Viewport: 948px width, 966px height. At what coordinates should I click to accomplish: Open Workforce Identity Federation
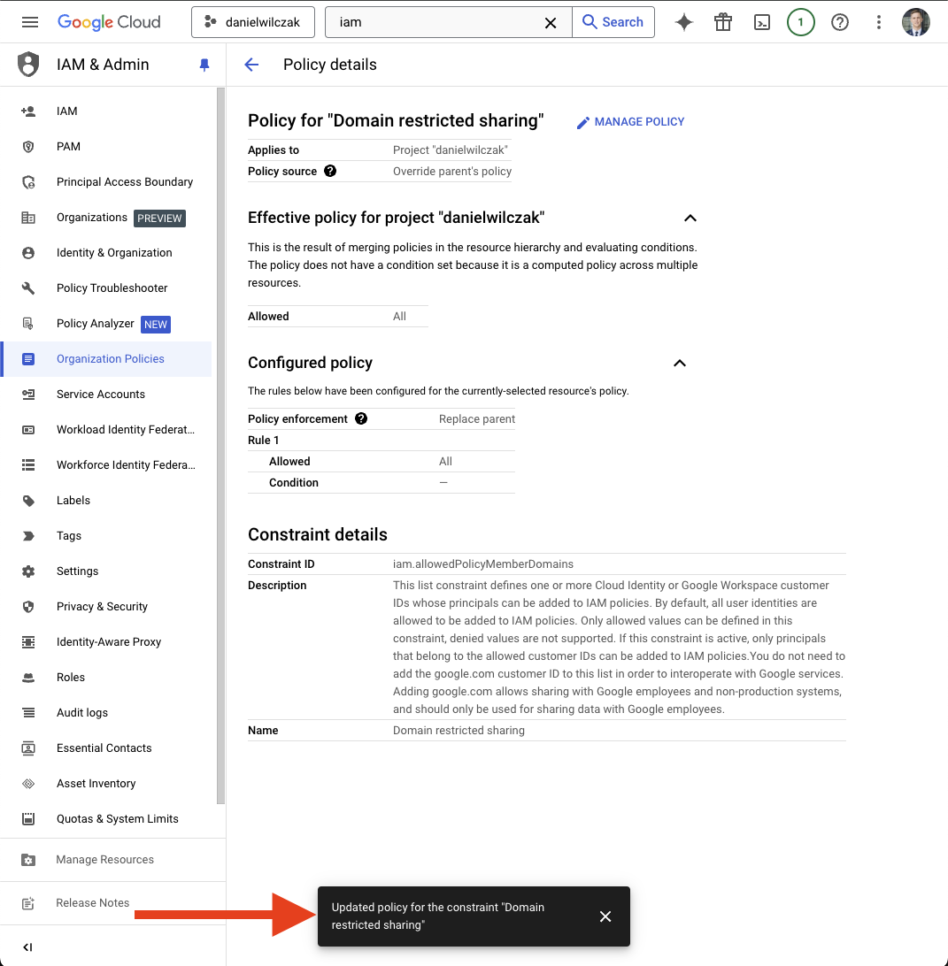click(x=106, y=465)
